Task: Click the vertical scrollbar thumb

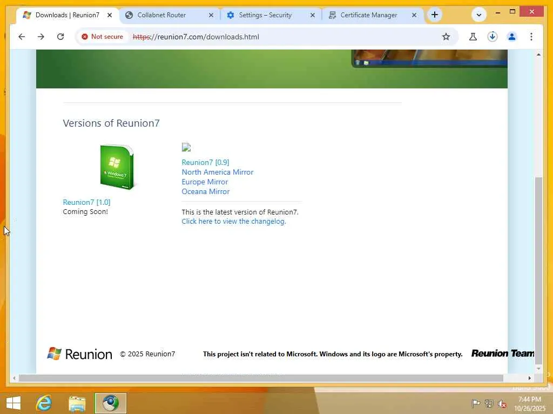Action: [538, 271]
